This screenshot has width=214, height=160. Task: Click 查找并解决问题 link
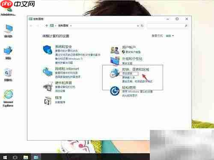pos(64,63)
